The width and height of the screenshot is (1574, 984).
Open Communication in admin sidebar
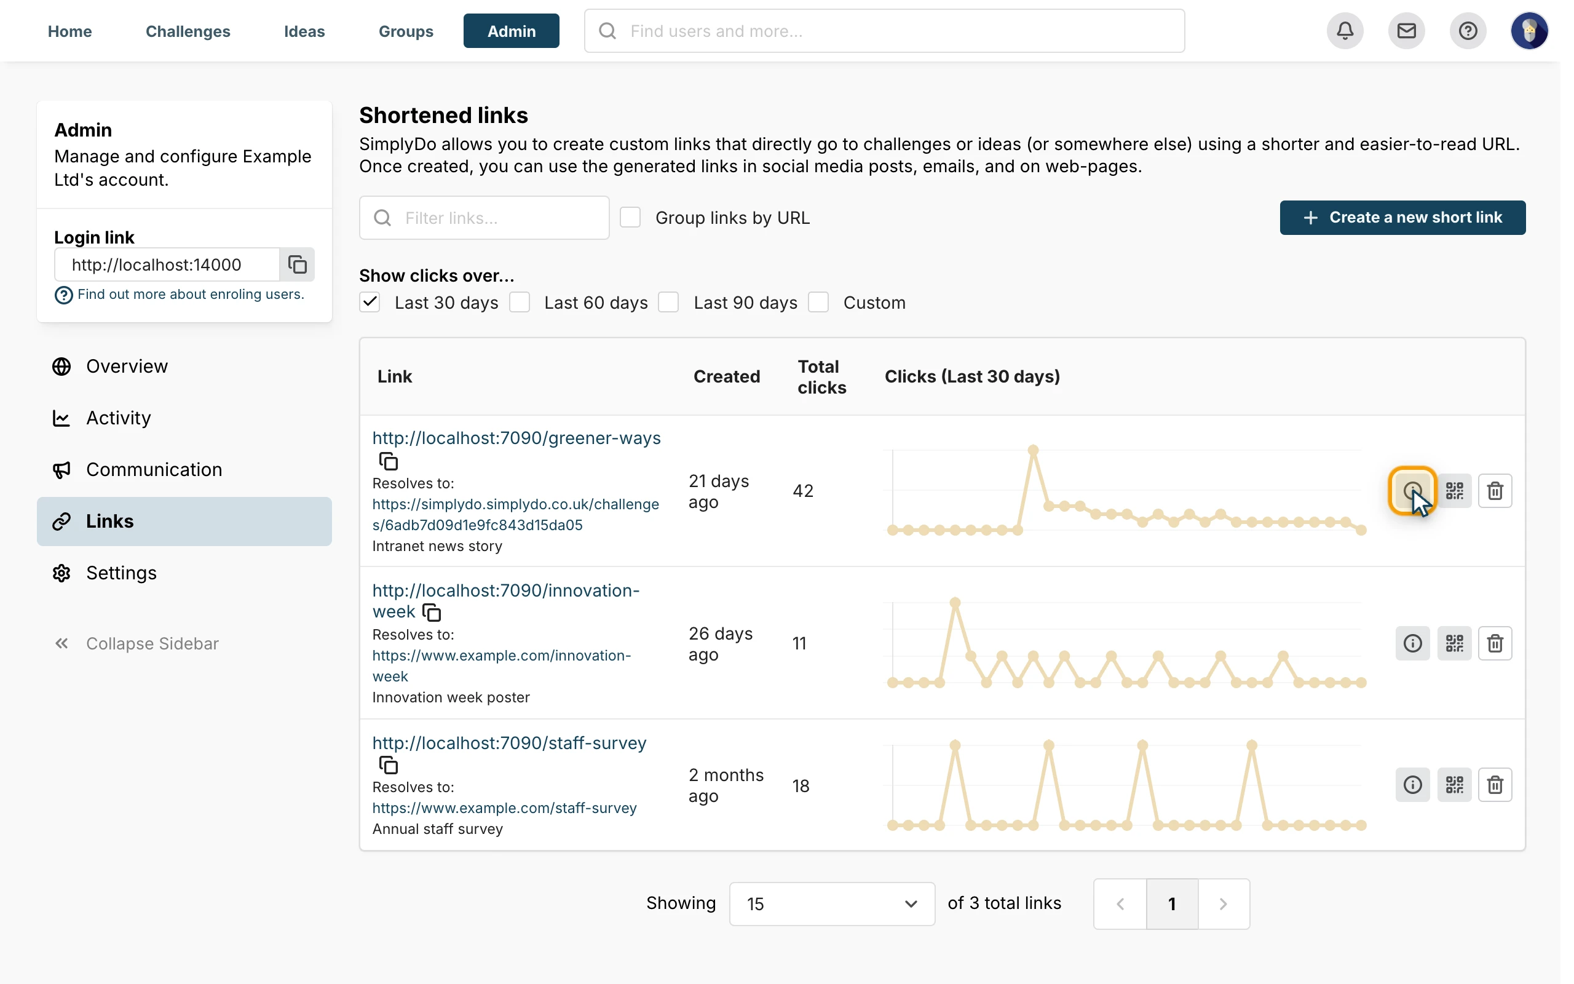pos(184,469)
